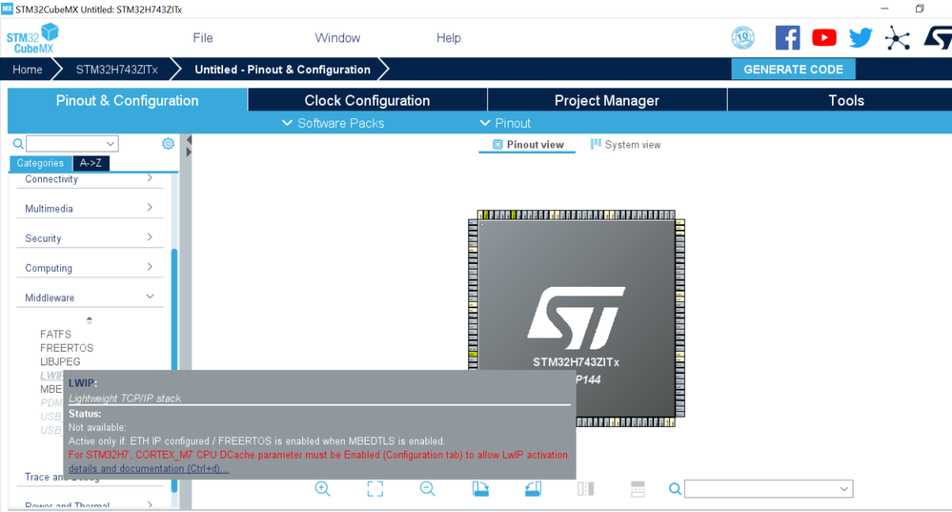Open the Help menu

[x=449, y=37]
